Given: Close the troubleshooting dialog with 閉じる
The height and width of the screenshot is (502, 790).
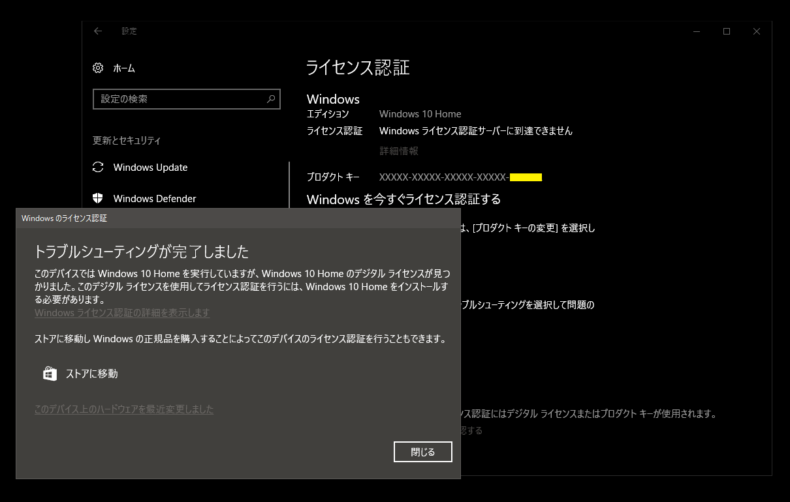Looking at the screenshot, I should [x=423, y=452].
